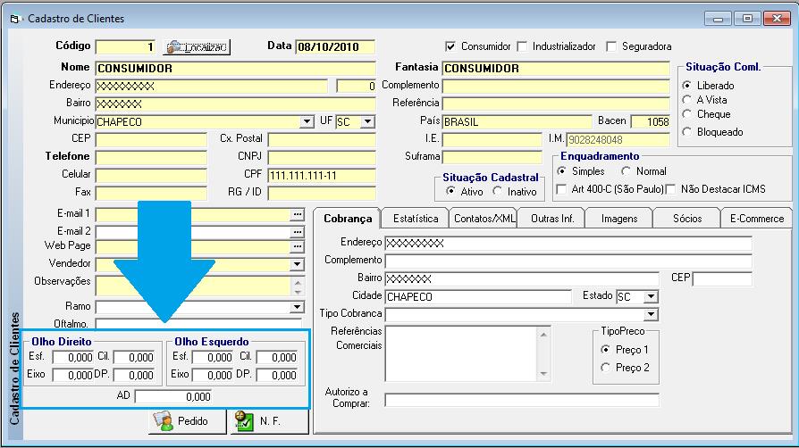The width and height of the screenshot is (799, 448).
Task: Click the Código input field
Action: pos(125,46)
